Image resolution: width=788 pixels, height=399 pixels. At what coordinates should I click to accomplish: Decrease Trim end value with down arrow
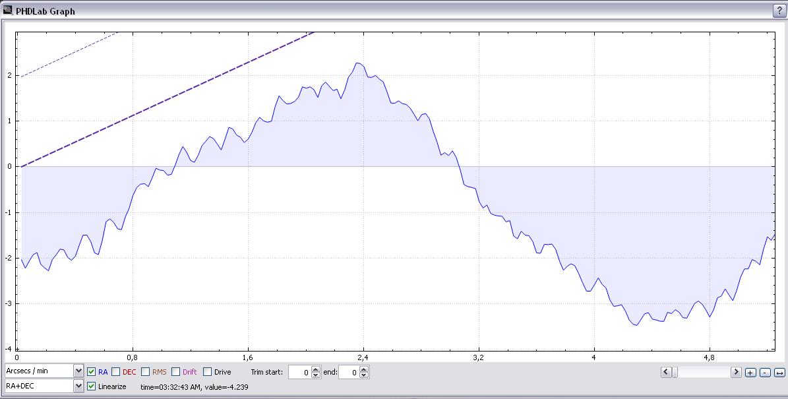365,375
